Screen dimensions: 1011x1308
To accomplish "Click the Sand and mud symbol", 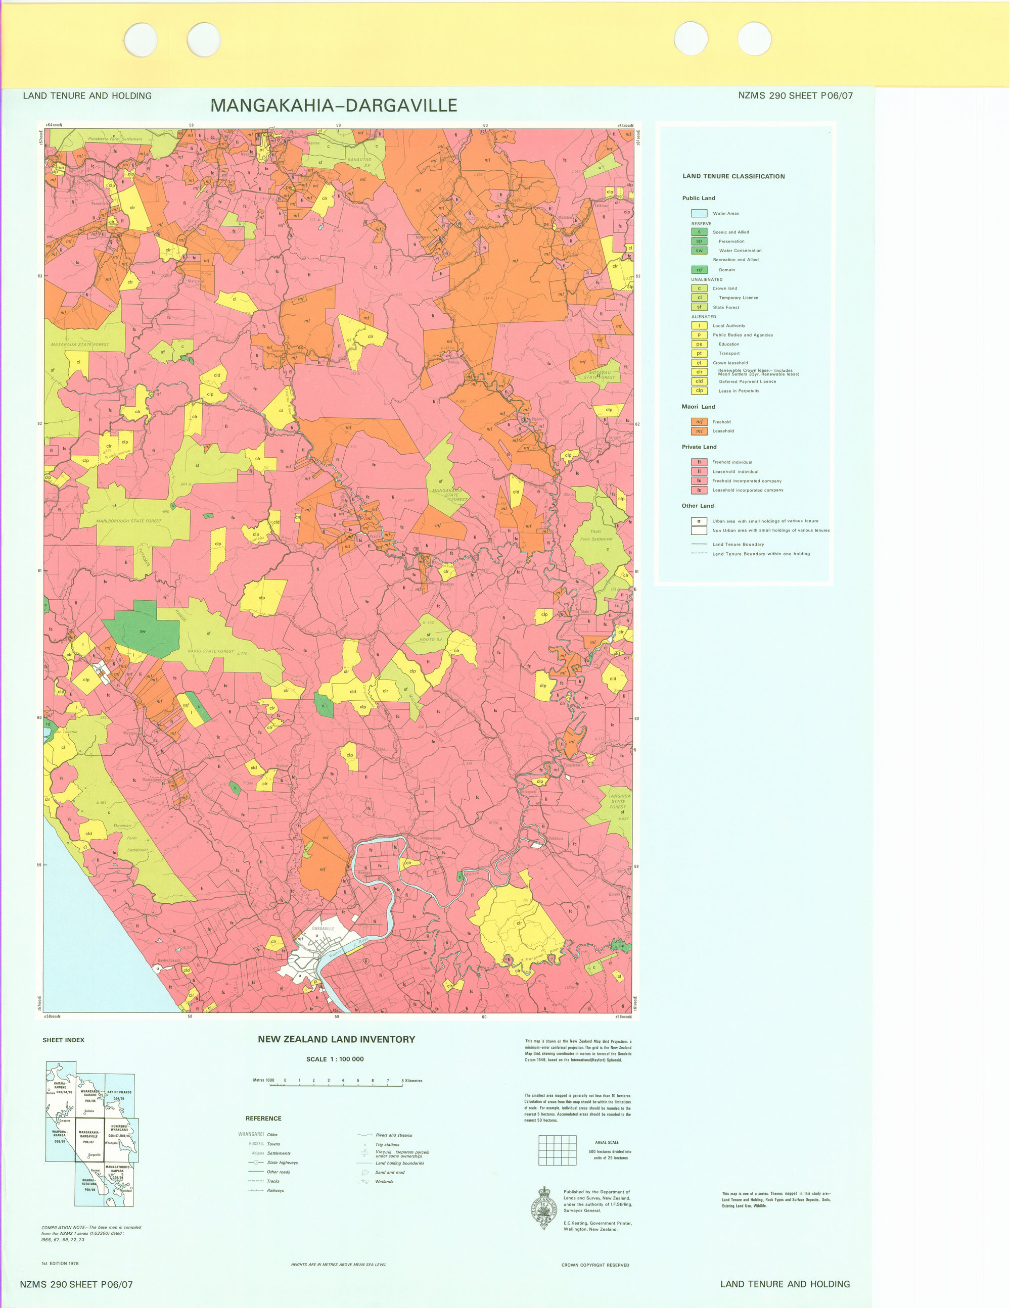I will [x=365, y=1173].
